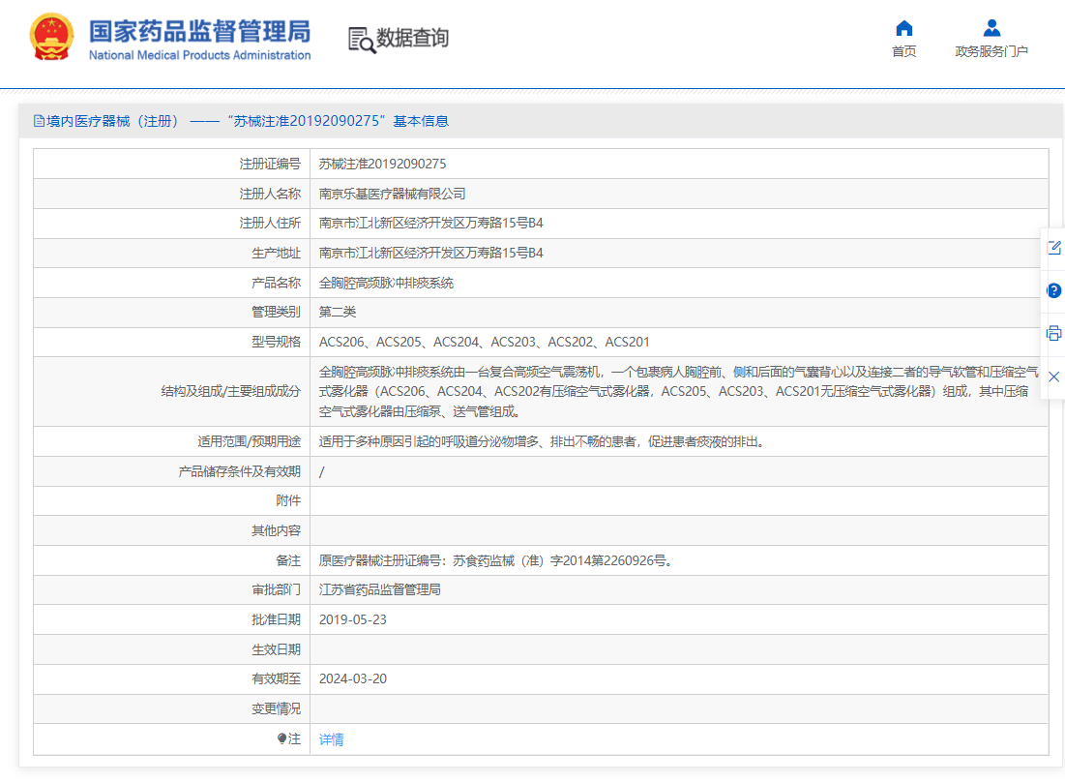Click the 有效期至 row label
The width and height of the screenshot is (1065, 783).
pyautogui.click(x=276, y=679)
